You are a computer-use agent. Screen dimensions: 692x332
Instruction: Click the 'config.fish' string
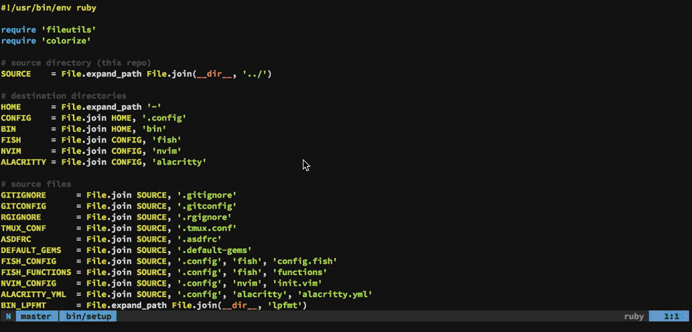305,262
